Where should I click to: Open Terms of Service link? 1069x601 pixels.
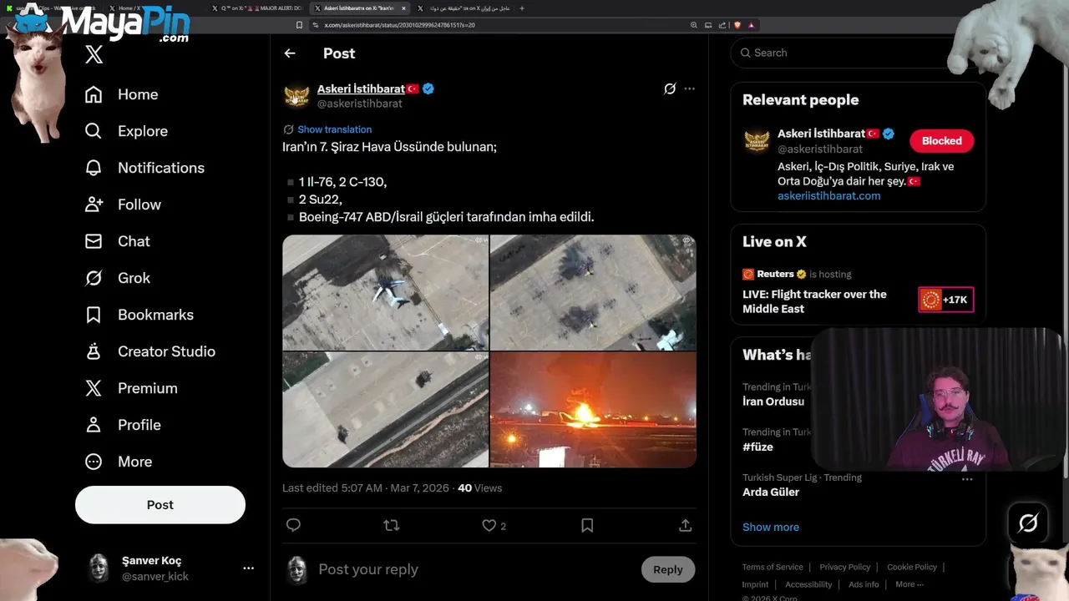coord(773,567)
